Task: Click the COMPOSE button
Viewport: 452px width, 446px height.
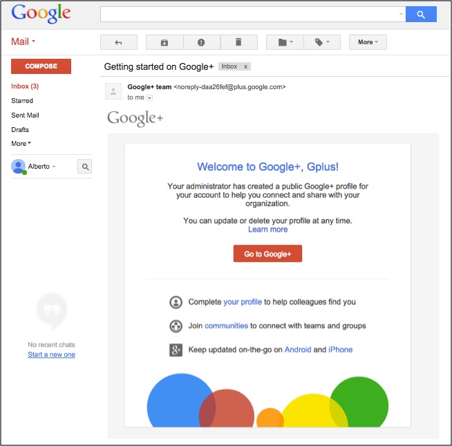Action: point(41,66)
